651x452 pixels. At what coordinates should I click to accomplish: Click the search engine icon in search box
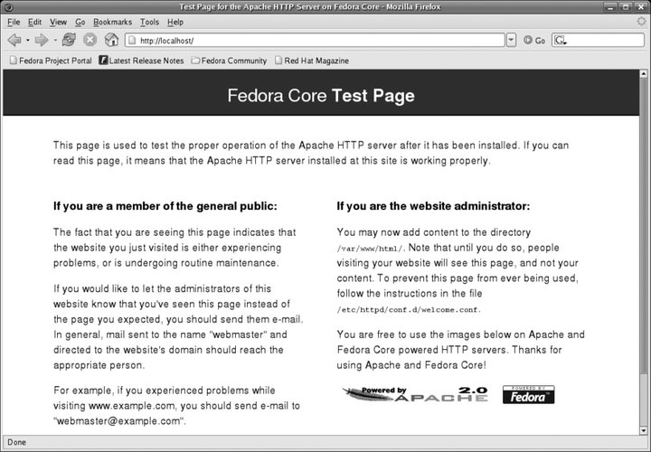coord(560,41)
